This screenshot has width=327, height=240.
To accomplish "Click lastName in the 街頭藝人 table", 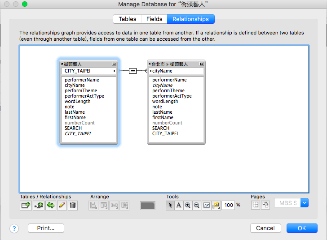I will [x=75, y=112].
